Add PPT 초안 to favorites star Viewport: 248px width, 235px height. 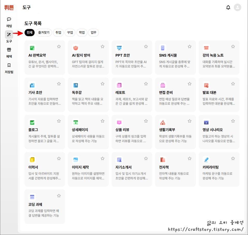click(146, 46)
